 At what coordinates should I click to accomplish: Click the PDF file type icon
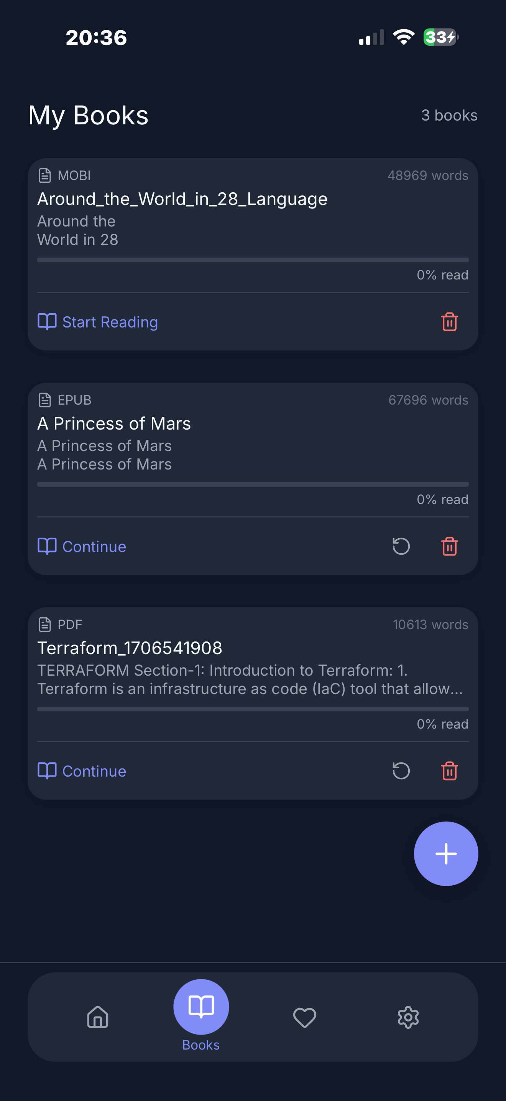[45, 625]
